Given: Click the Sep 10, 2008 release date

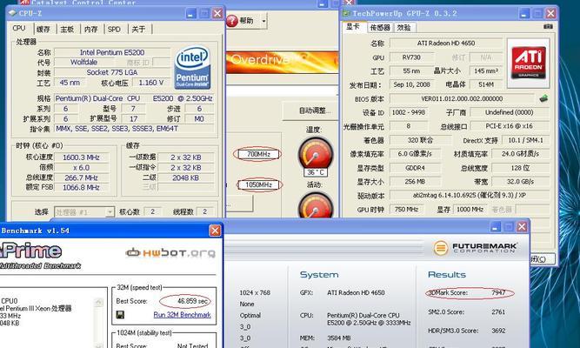Looking at the screenshot, I should [x=411, y=84].
